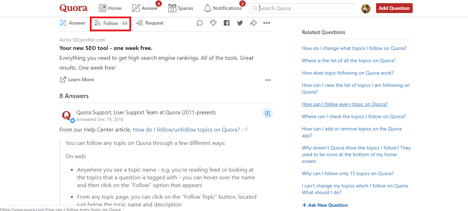The height and width of the screenshot is (211, 468).
Task: Downvote the question with arrow icon
Action: tap(213, 23)
